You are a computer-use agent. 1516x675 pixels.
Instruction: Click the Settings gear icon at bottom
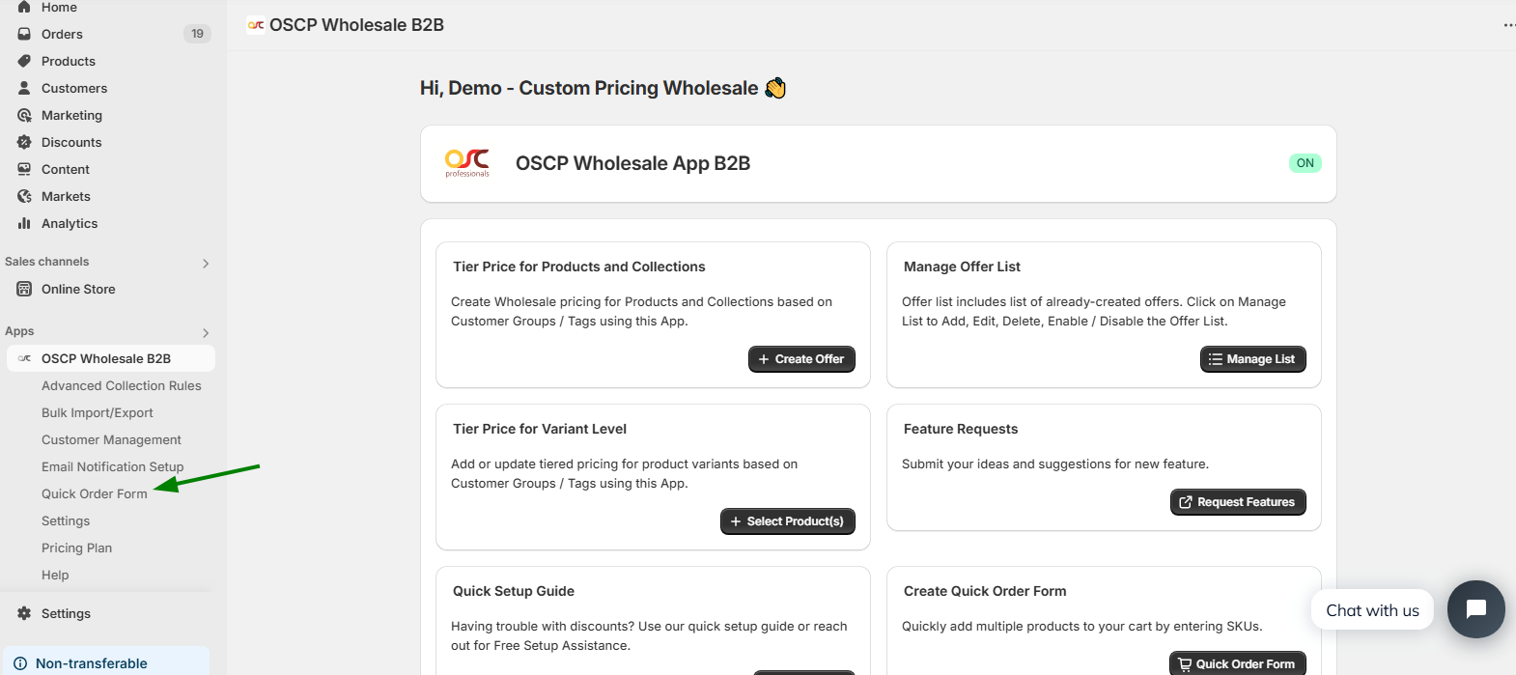(x=24, y=613)
